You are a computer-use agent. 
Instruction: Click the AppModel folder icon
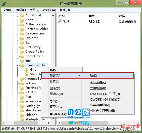coord(22,15)
